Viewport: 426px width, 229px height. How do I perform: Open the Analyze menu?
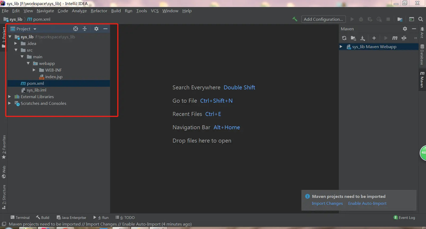(79, 11)
